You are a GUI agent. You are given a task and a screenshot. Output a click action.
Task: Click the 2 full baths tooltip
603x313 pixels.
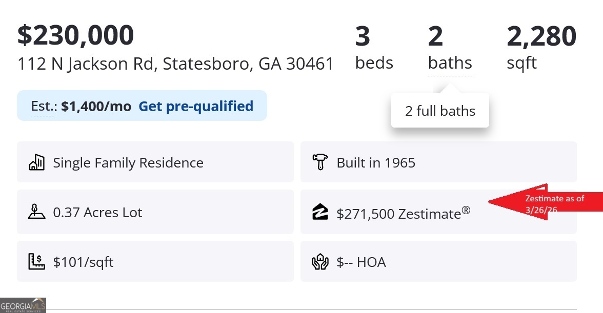[440, 111]
